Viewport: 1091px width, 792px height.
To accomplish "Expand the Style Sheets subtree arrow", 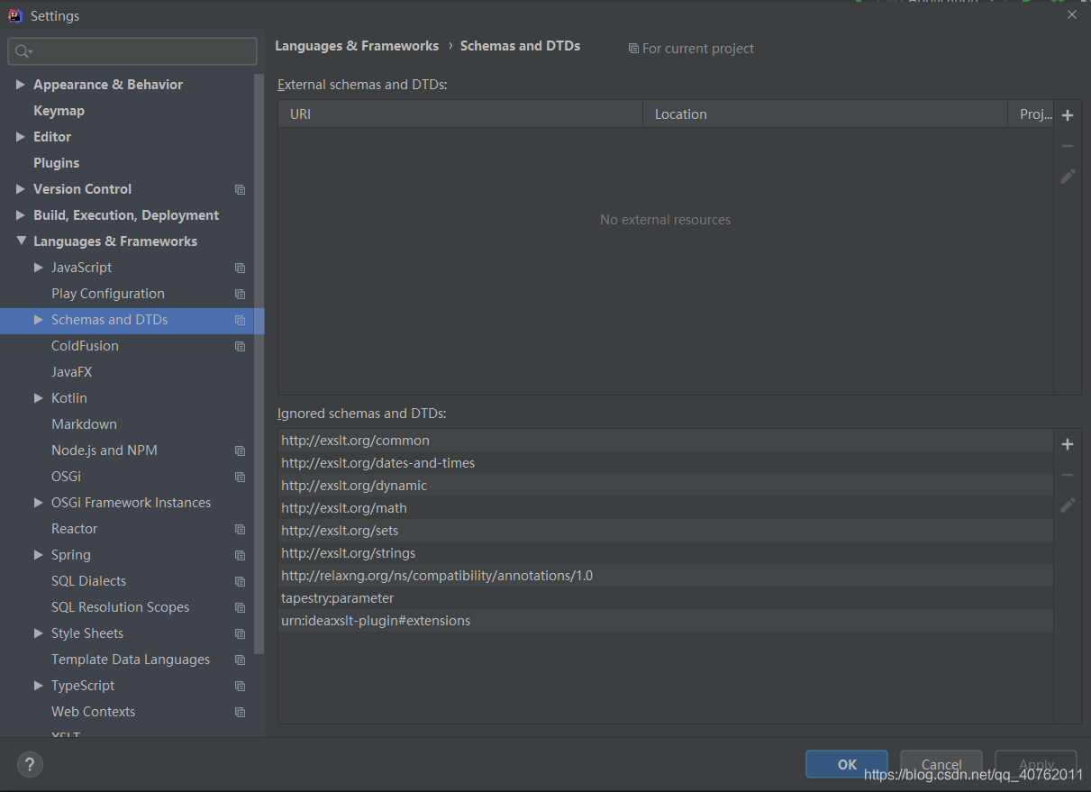I will click(39, 633).
